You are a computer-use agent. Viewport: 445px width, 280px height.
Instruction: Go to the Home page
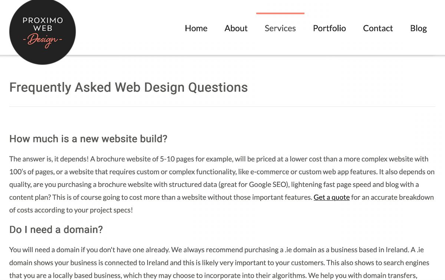pyautogui.click(x=196, y=28)
